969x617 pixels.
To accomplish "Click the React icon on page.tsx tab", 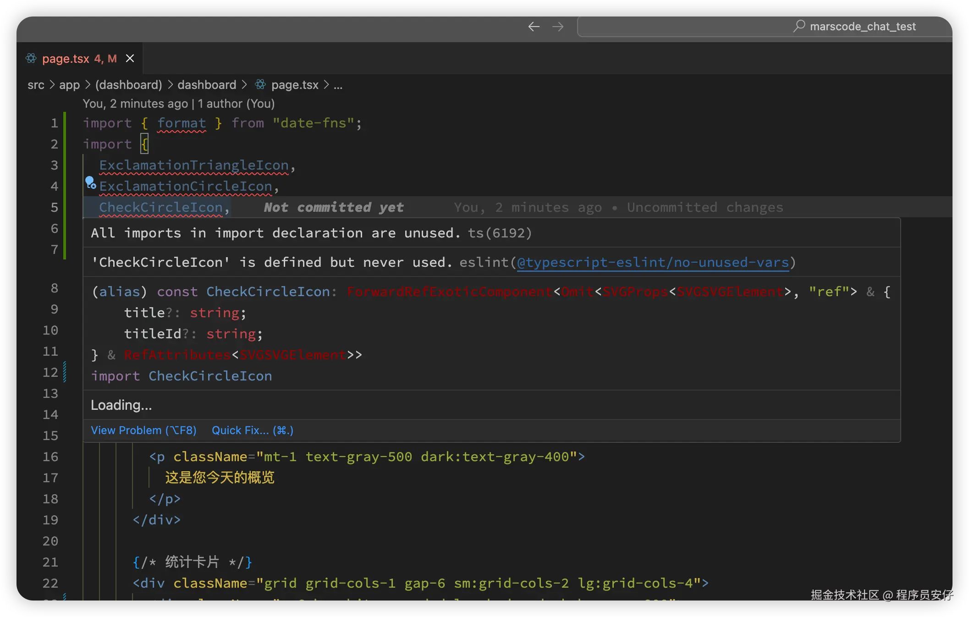I will pos(31,58).
